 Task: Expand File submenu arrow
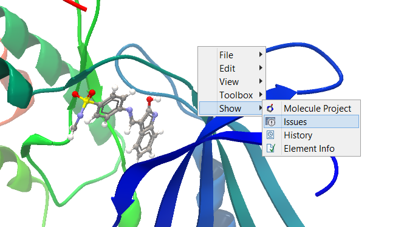click(261, 55)
